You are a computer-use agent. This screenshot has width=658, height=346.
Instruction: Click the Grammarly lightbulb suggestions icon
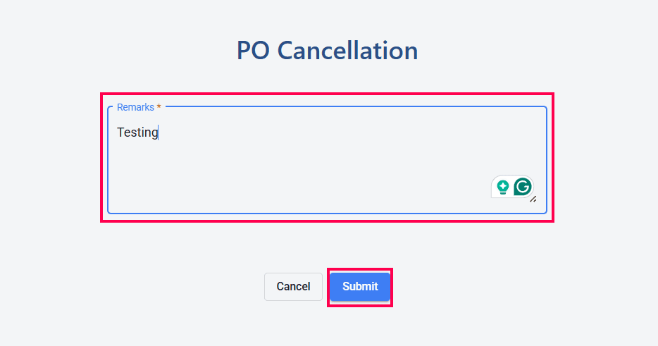tap(503, 187)
